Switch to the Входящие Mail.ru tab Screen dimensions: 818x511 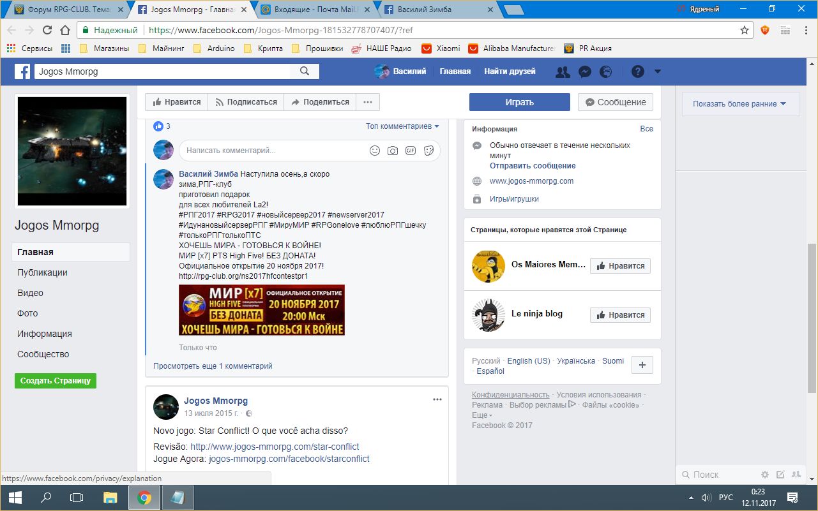317,10
